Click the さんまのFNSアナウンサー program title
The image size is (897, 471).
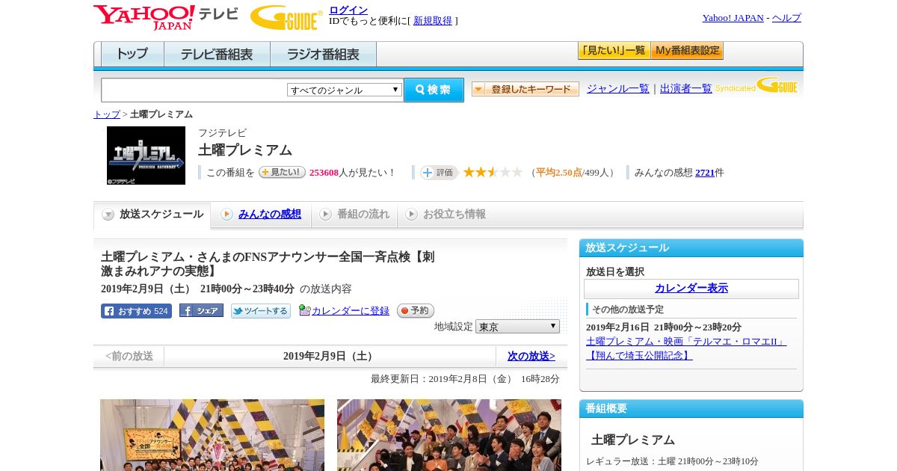click(x=268, y=264)
